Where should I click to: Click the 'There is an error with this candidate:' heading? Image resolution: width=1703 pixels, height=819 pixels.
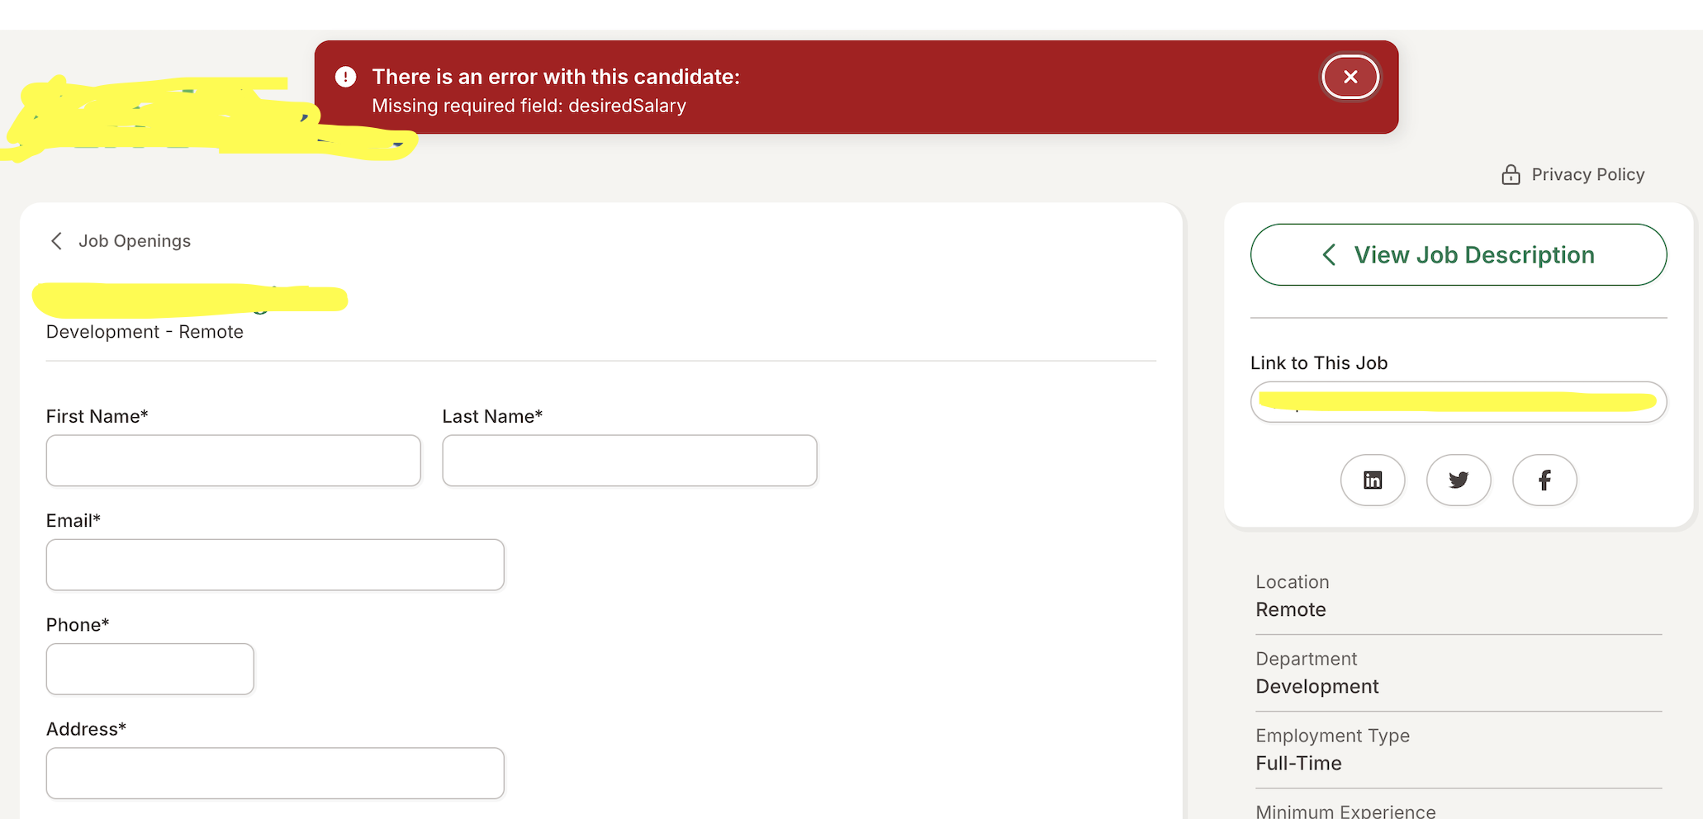click(556, 77)
